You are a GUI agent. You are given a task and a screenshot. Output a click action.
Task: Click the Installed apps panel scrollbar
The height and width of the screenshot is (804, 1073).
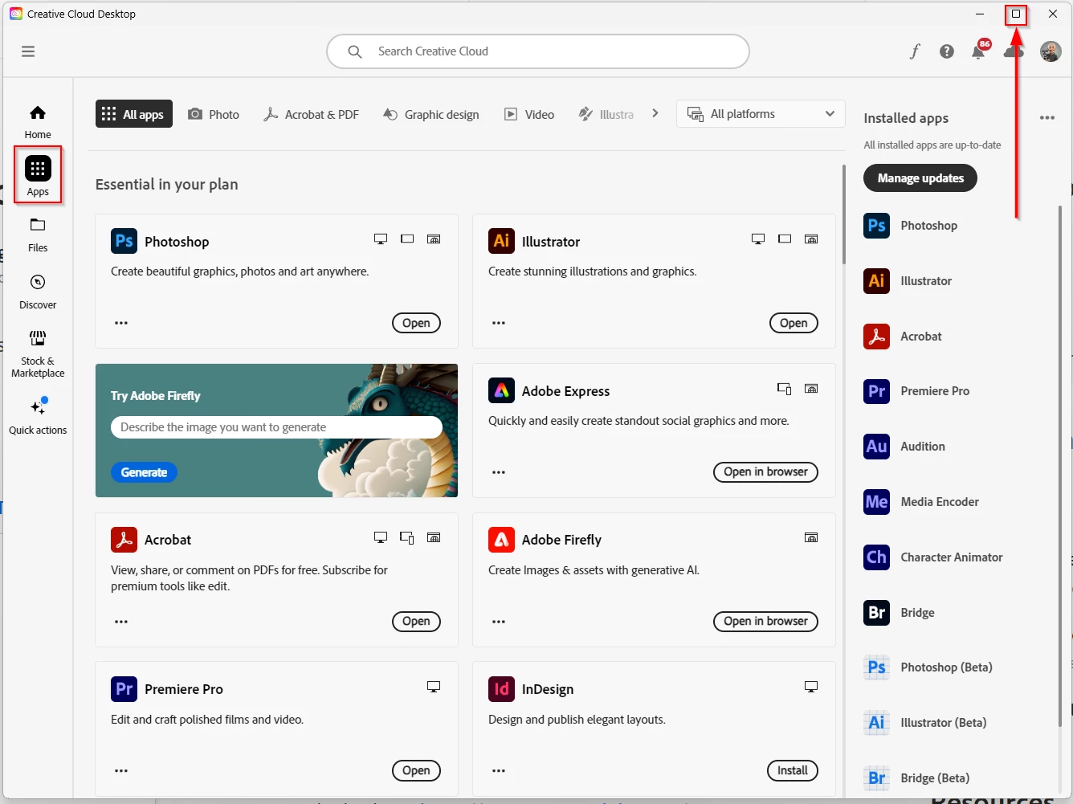tap(1060, 466)
